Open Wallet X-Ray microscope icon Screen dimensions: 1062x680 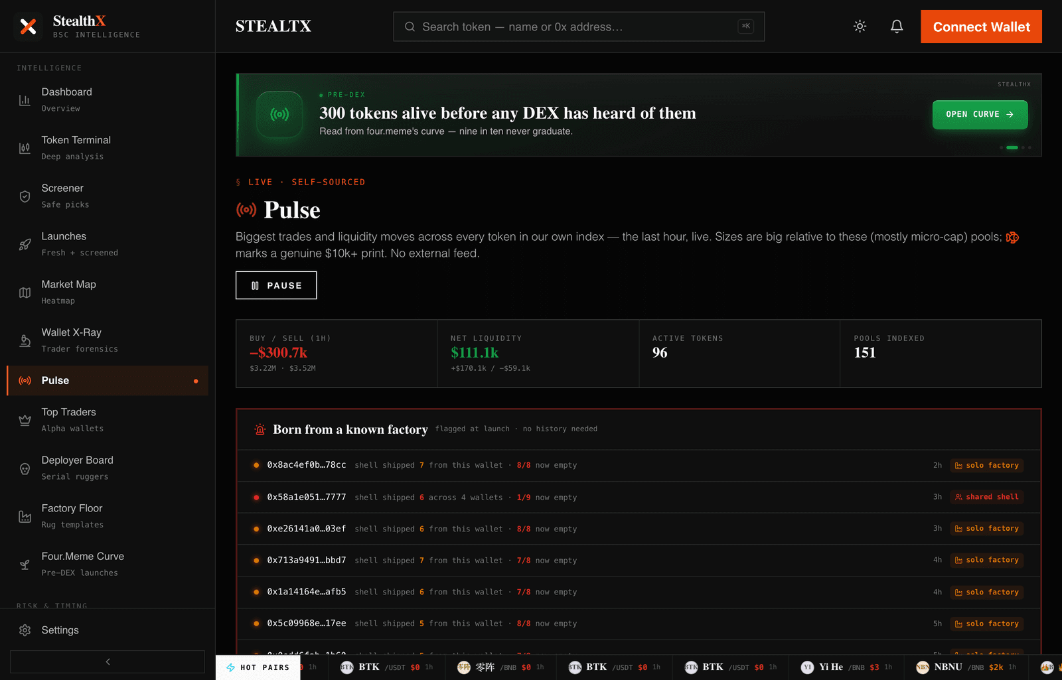pos(25,340)
